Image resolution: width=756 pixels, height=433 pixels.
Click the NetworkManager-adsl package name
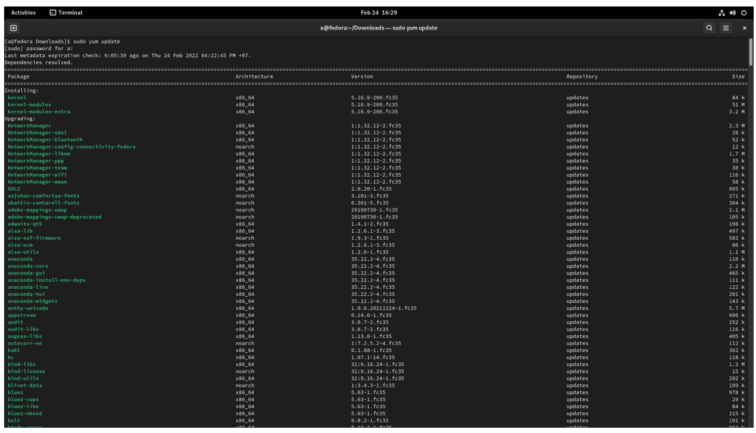click(37, 133)
